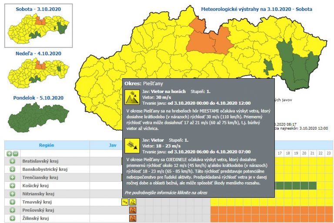Click the Región column header
334x223 pixels.
pyautogui.click(x=47, y=145)
